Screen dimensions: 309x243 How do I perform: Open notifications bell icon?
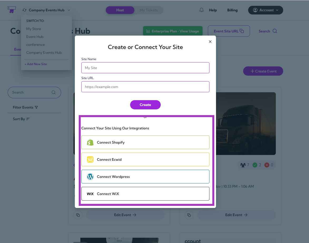pyautogui.click(x=202, y=10)
